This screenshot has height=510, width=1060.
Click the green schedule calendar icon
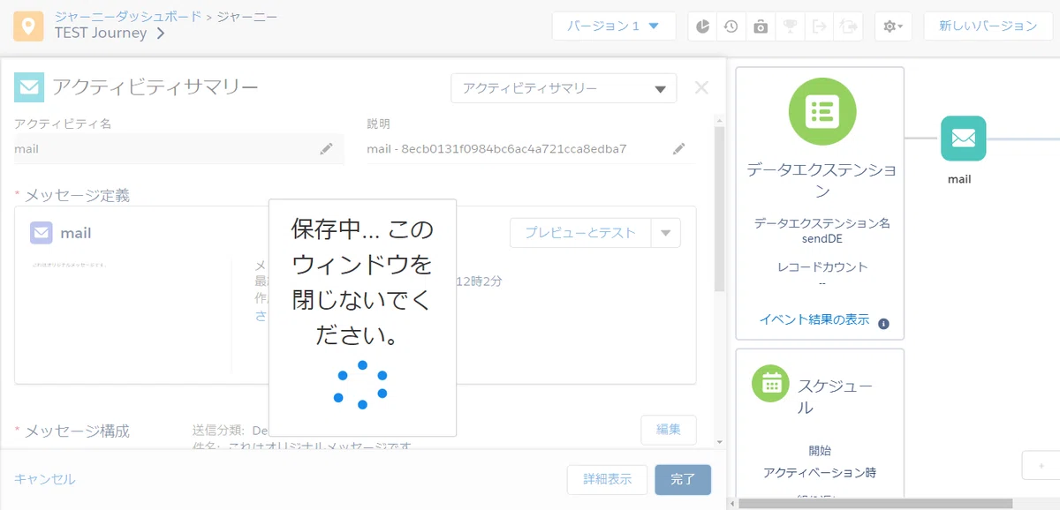(x=770, y=382)
